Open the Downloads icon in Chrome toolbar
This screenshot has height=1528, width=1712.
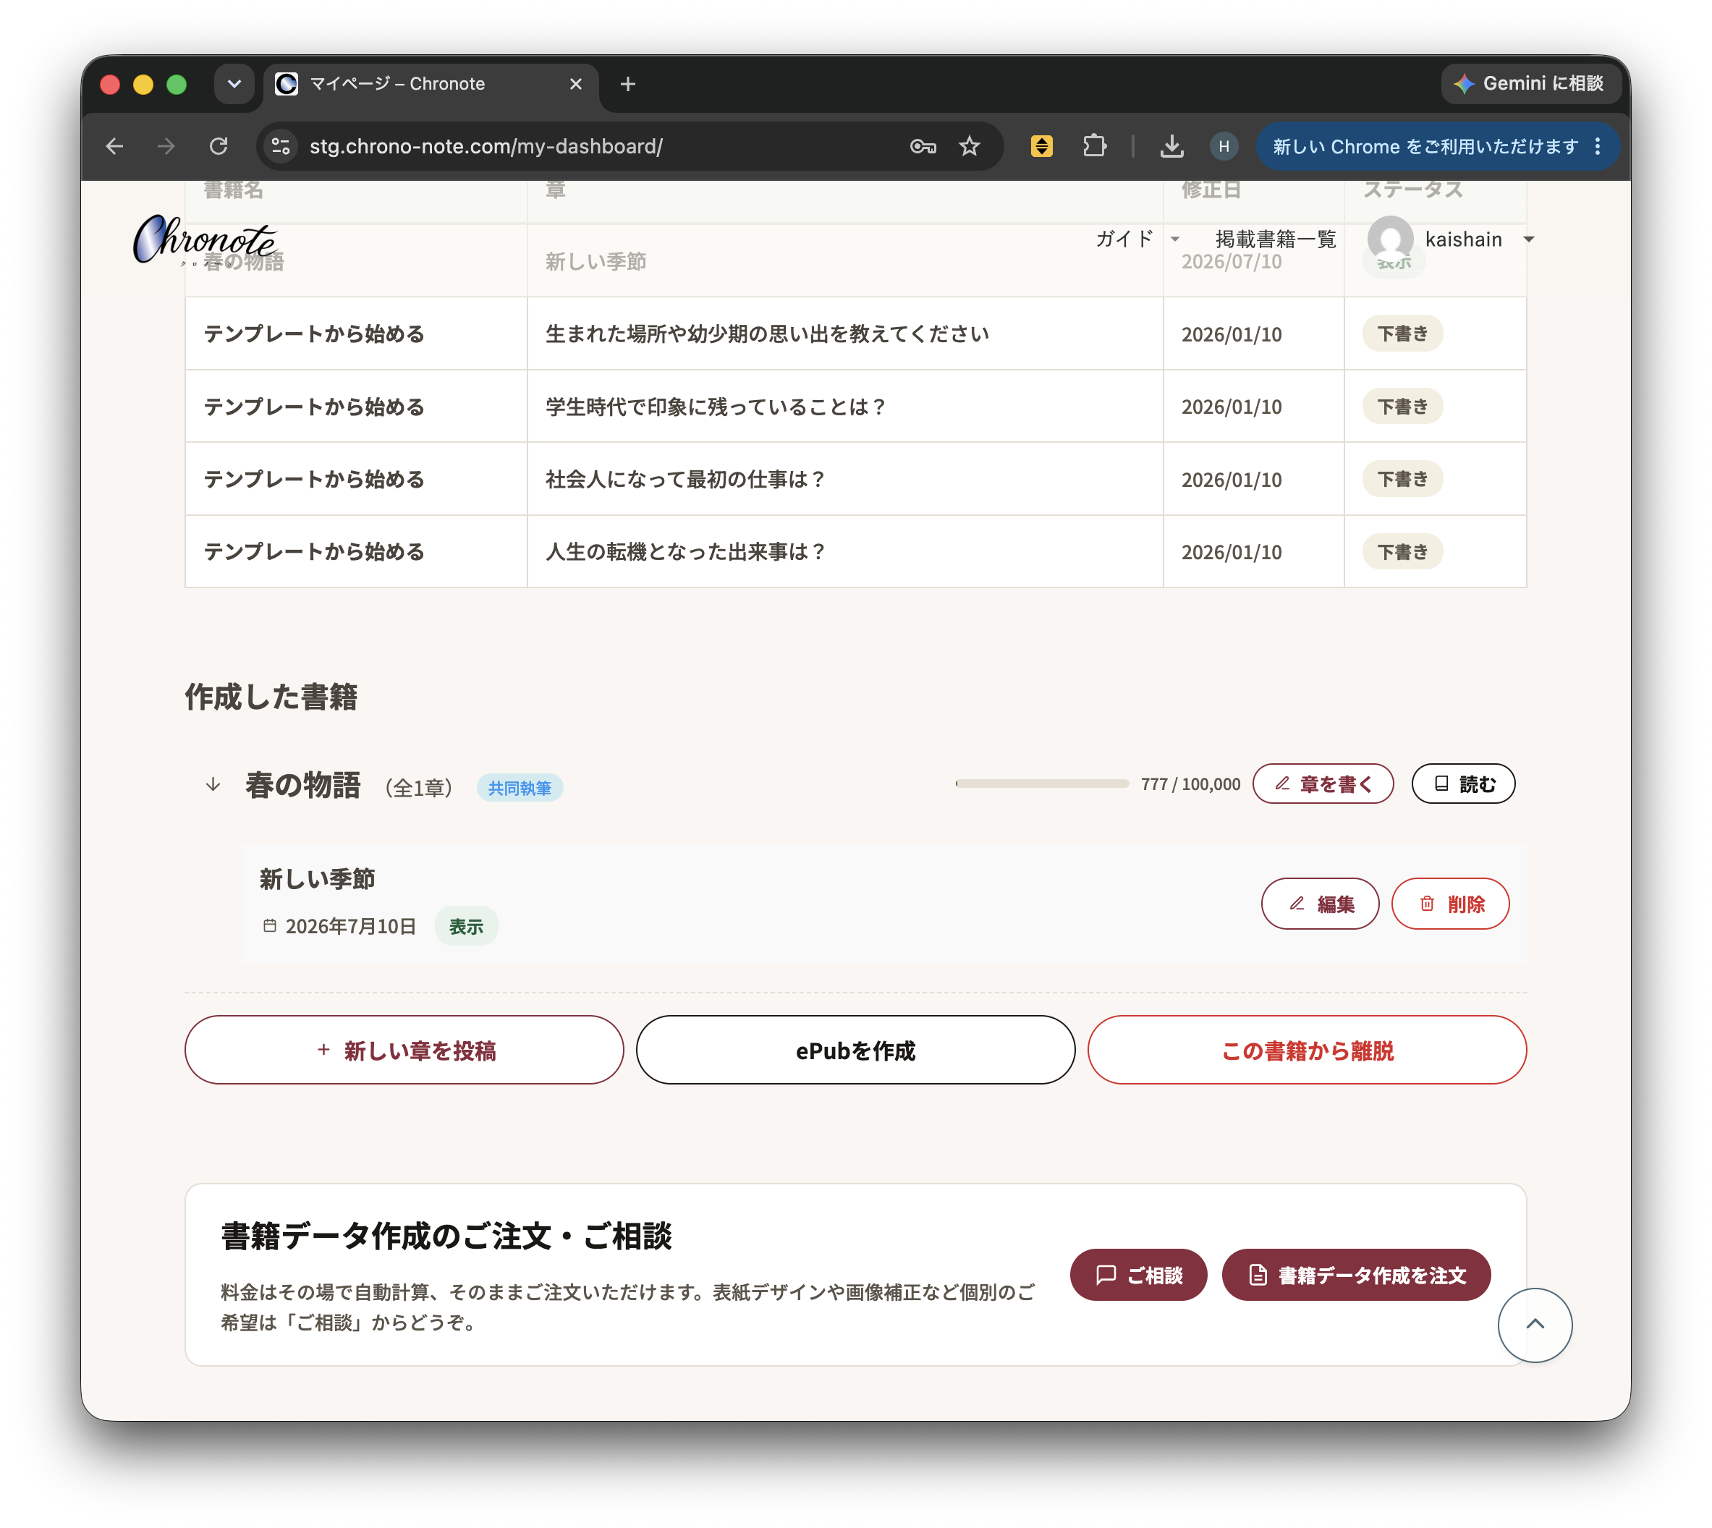point(1171,146)
